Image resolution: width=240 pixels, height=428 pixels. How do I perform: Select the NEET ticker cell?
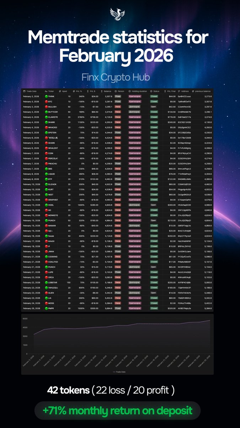(50, 195)
